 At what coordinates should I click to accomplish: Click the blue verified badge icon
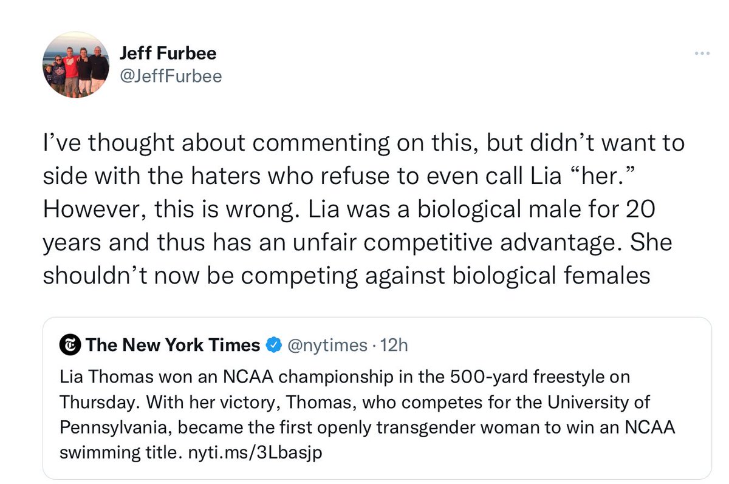[274, 346]
